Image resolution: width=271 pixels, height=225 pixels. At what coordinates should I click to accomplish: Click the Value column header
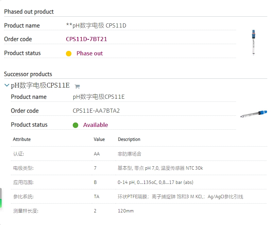(x=99, y=139)
